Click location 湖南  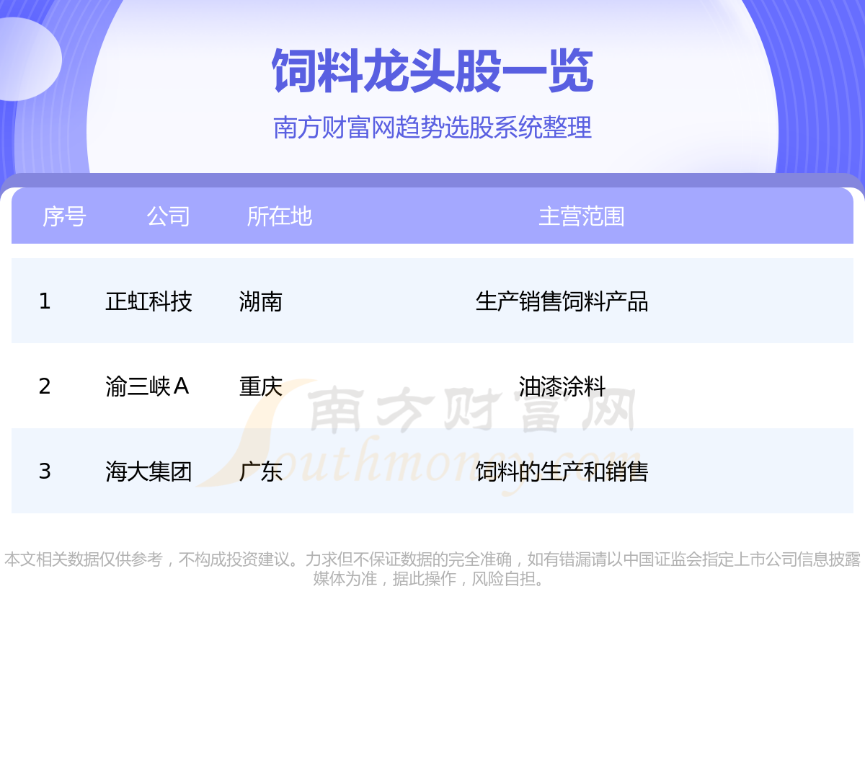261,301
